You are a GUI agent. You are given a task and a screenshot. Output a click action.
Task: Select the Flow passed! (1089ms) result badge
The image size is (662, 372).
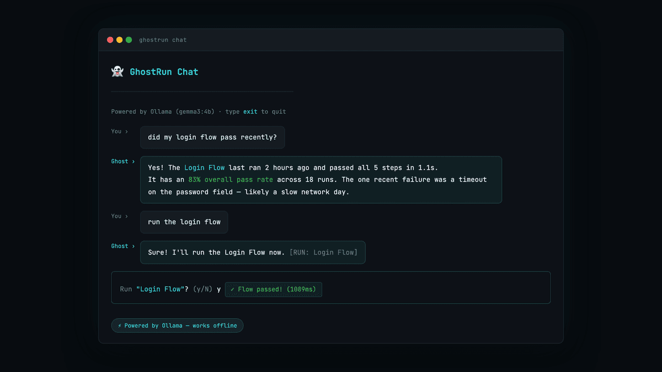click(274, 289)
